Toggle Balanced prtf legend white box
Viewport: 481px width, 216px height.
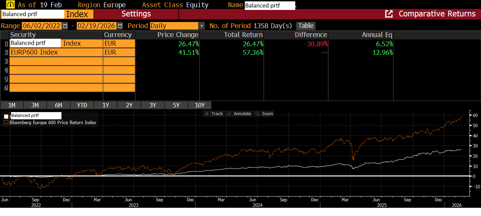coord(6,116)
